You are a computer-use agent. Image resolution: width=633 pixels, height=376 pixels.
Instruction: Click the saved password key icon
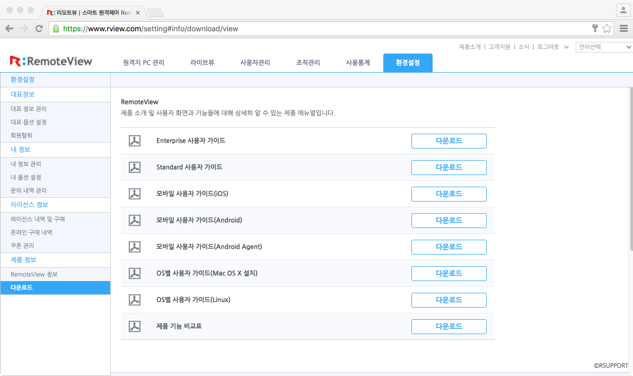coord(595,28)
